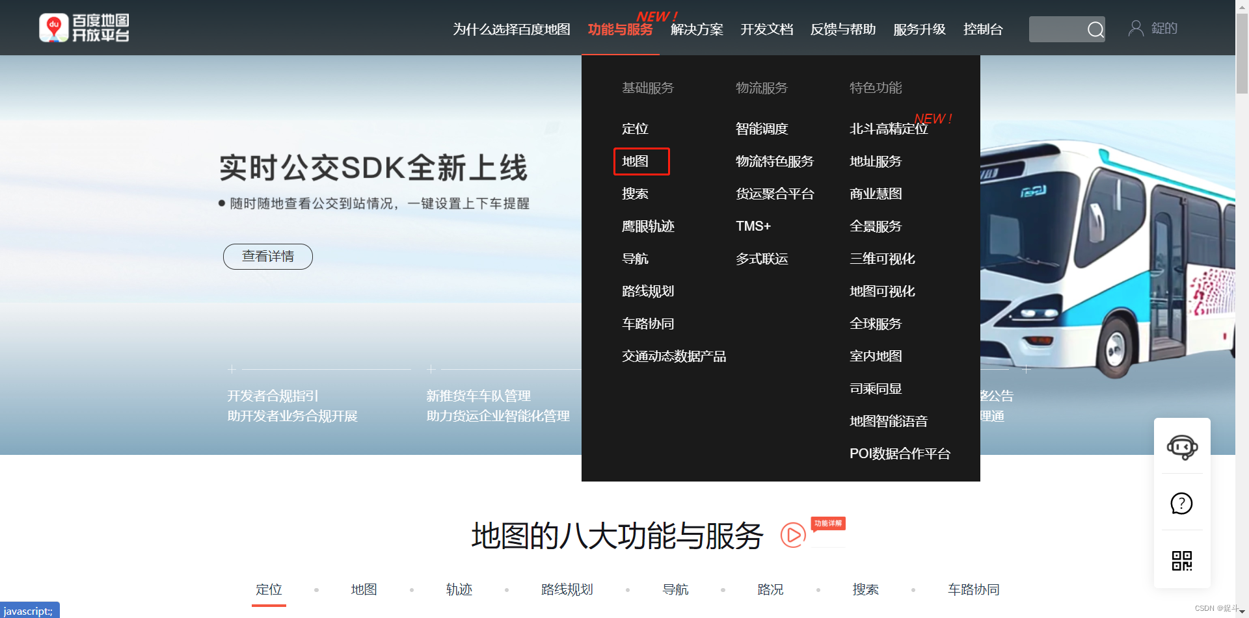Image resolution: width=1249 pixels, height=618 pixels.
Task: Open TMS+ service
Action: tap(753, 226)
